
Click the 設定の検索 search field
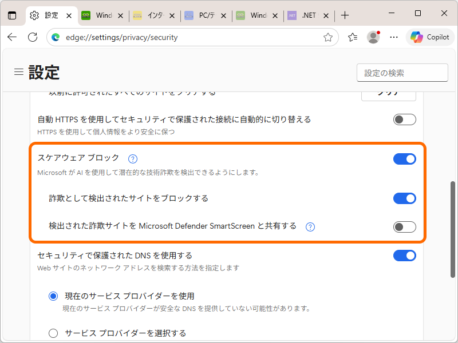402,72
